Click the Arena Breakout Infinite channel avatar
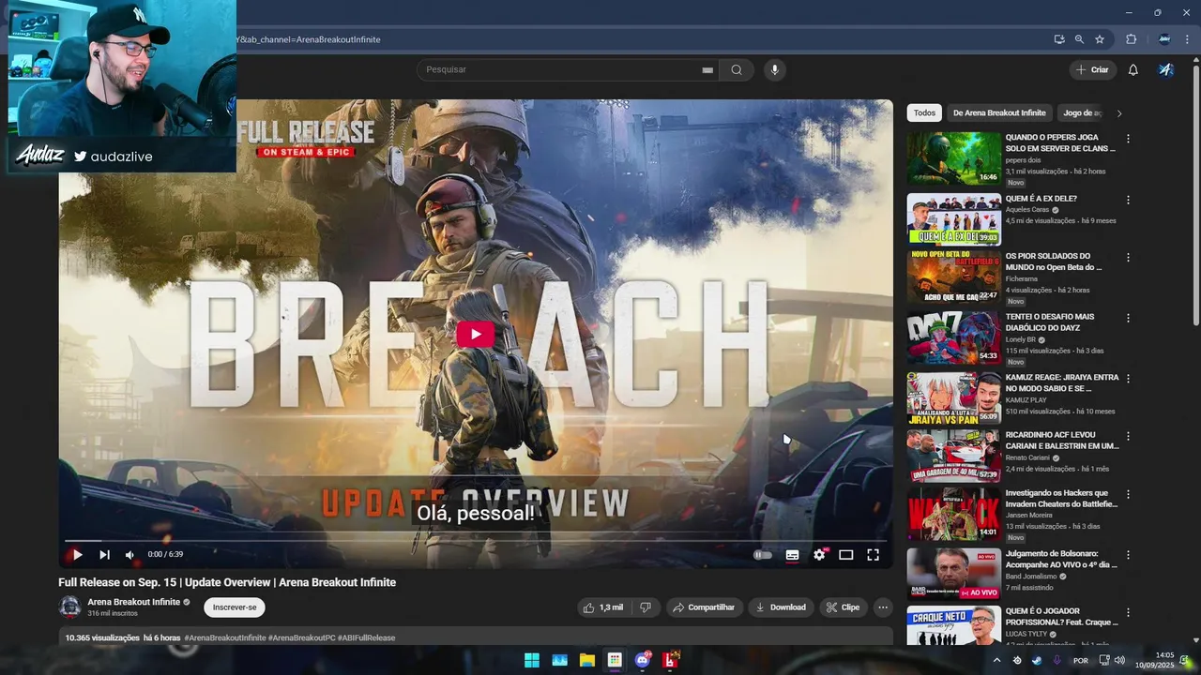This screenshot has height=675, width=1201. tap(69, 607)
